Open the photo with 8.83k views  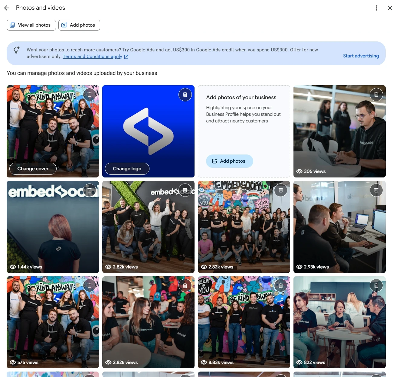coord(244,322)
